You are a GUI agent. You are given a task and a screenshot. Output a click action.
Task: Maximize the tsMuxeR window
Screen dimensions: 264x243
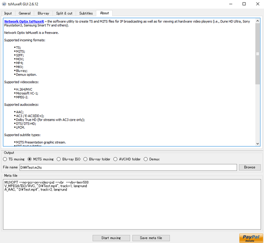244,4
